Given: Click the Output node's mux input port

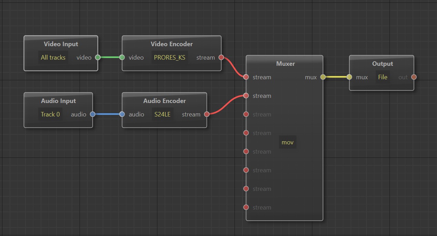Looking at the screenshot, I should pyautogui.click(x=349, y=77).
